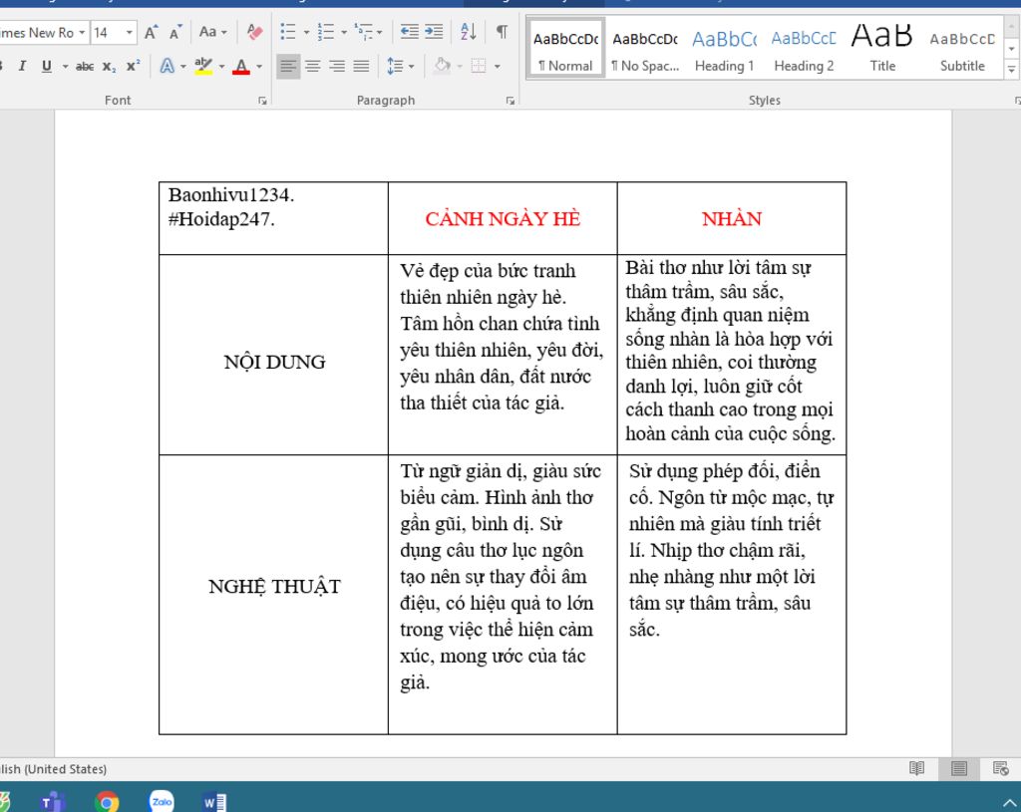Screen dimensions: 1021x812
Task: Insert numbered list
Action: (x=326, y=31)
